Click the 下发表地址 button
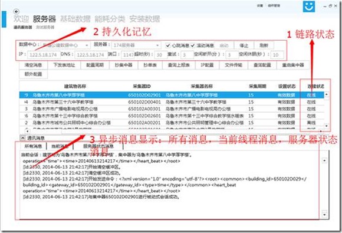Screen dimensions: 342x233 64,65
